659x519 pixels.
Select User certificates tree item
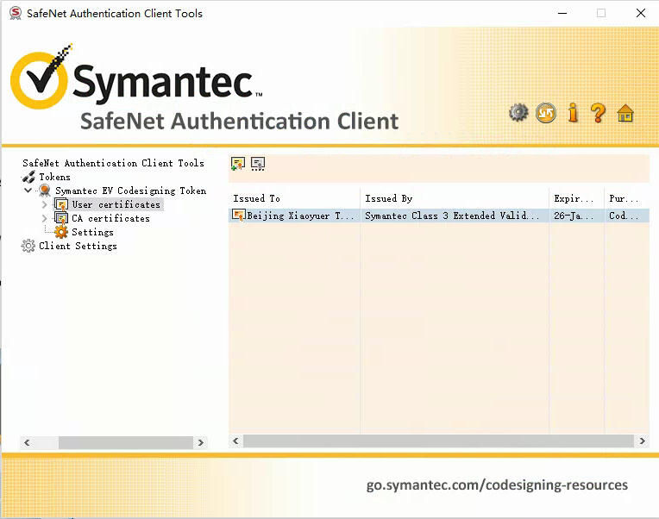(116, 204)
